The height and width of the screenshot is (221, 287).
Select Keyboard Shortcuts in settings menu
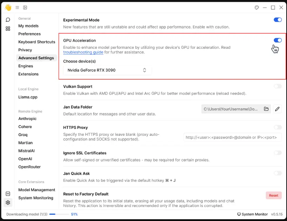point(36,42)
